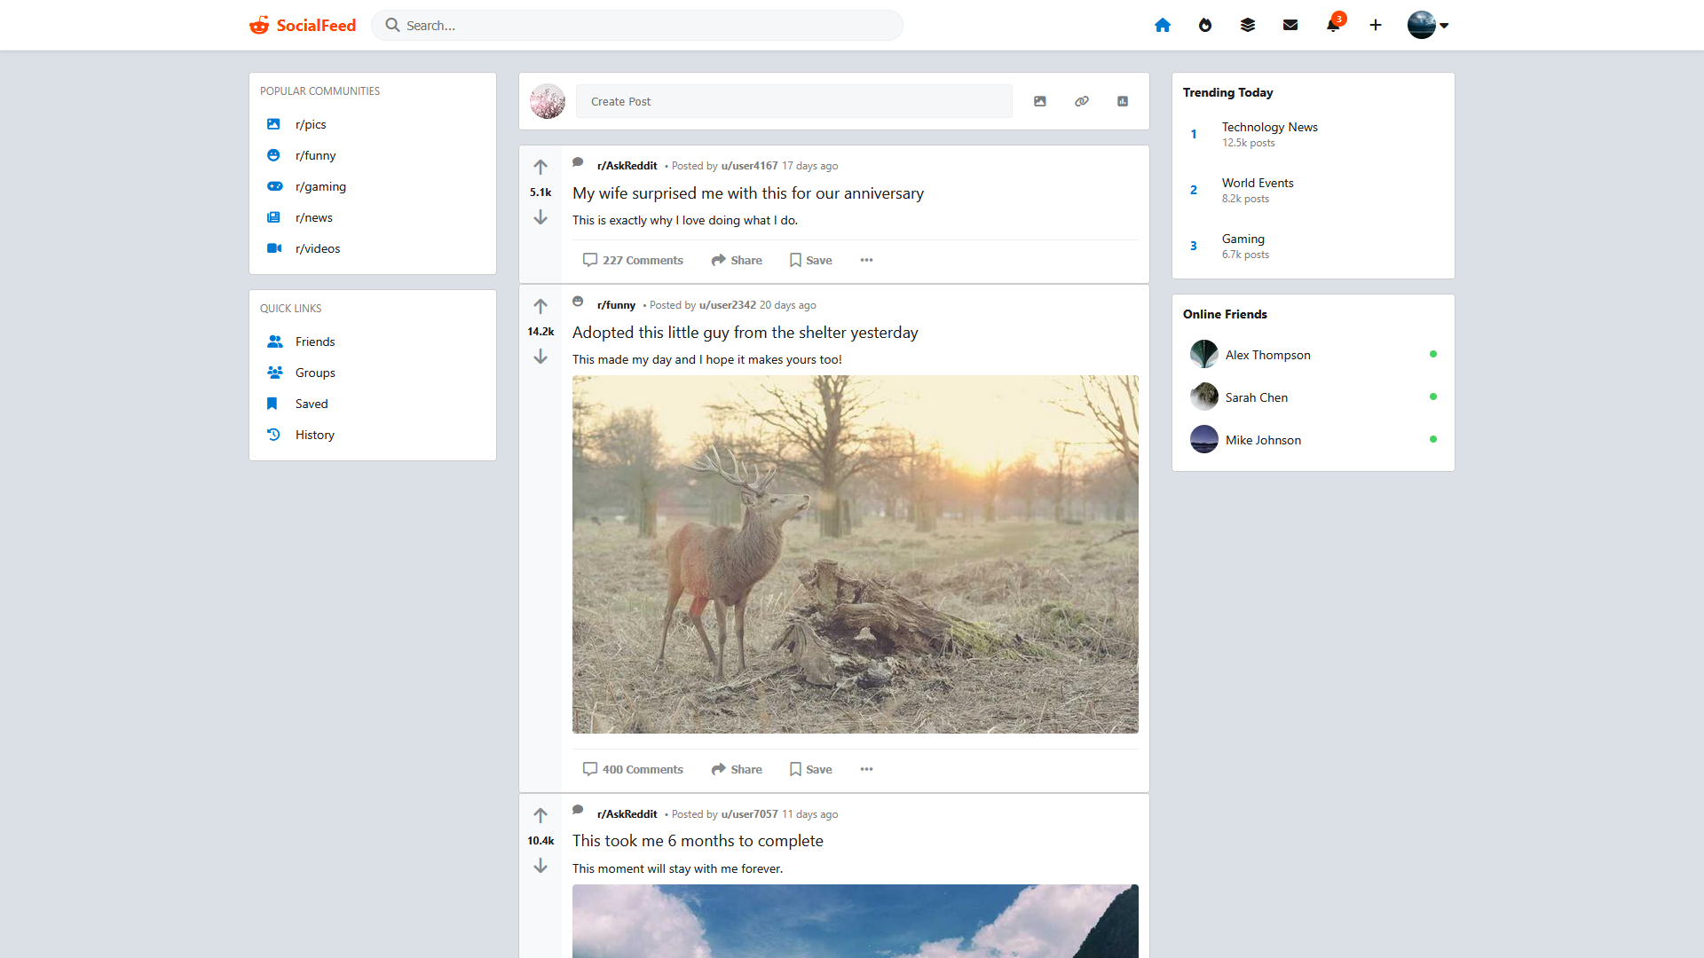Open the Popular flame icon

(1204, 25)
